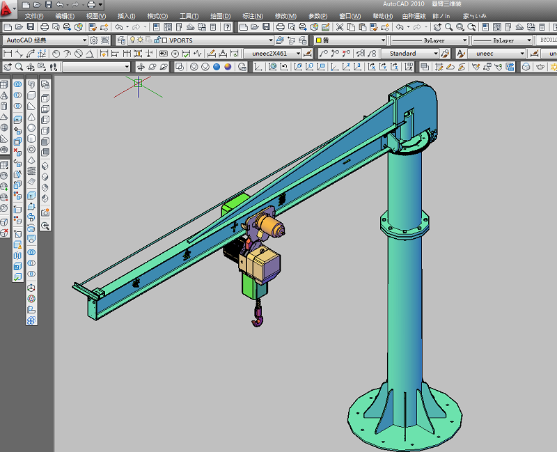Open the 文件(F) menu
The image size is (557, 452).
(34, 16)
